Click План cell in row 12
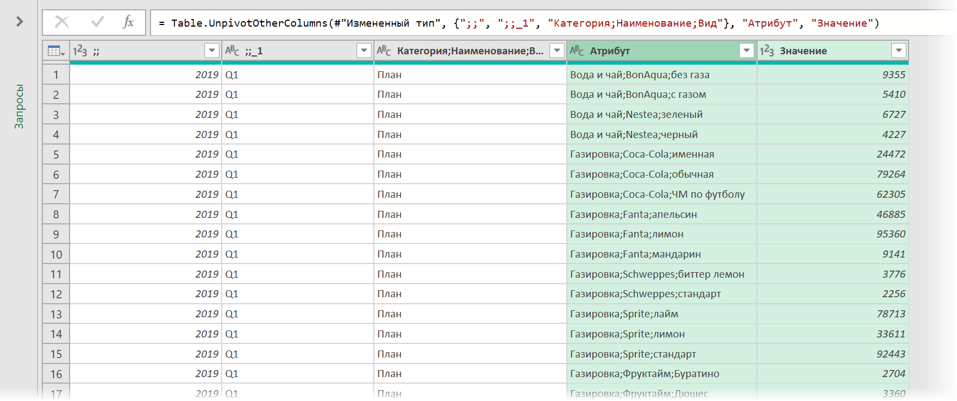957x401 pixels. point(470,294)
